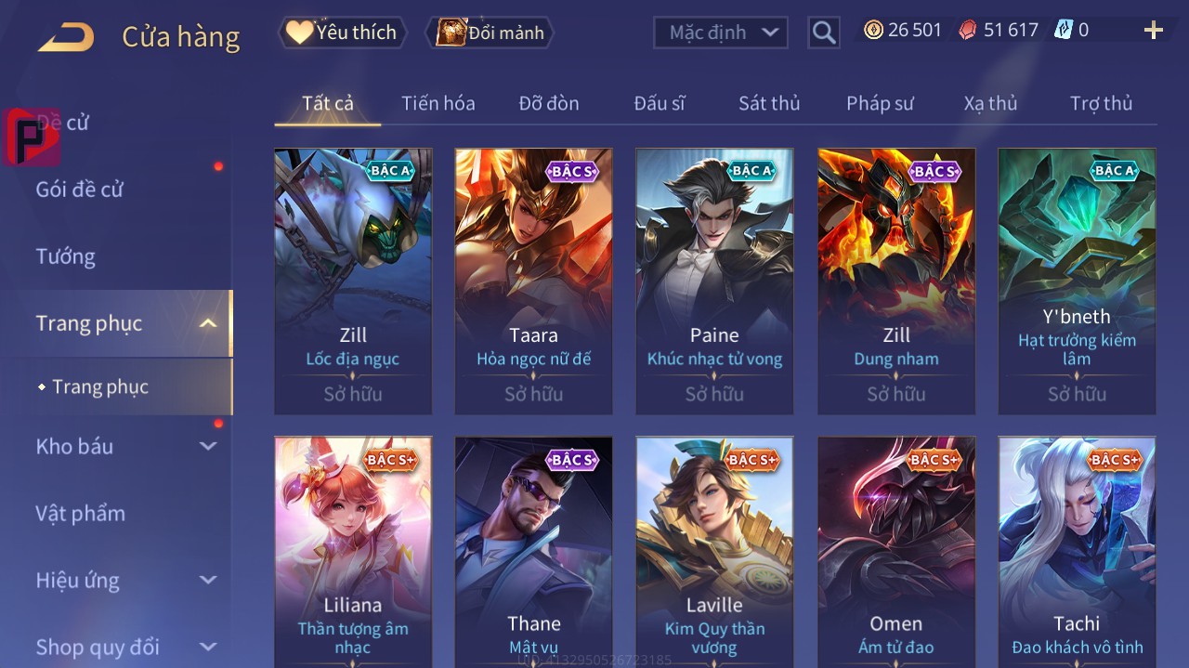1189x668 pixels.
Task: Click the red ruby currency icon
Action: click(x=968, y=30)
